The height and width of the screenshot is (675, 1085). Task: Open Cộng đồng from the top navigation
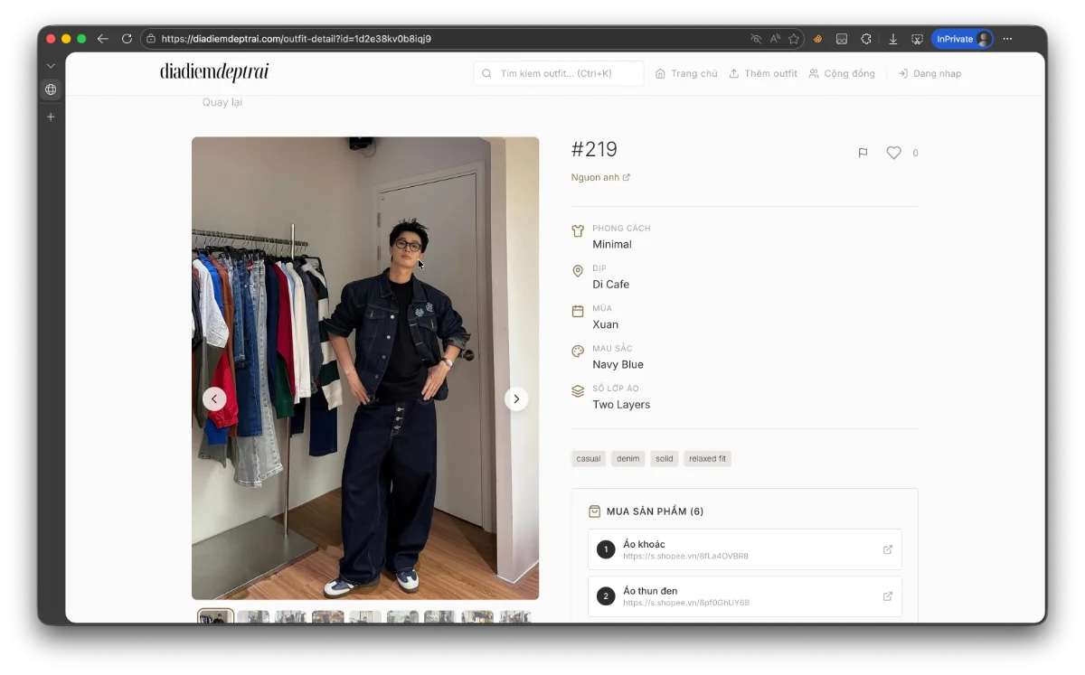(842, 73)
